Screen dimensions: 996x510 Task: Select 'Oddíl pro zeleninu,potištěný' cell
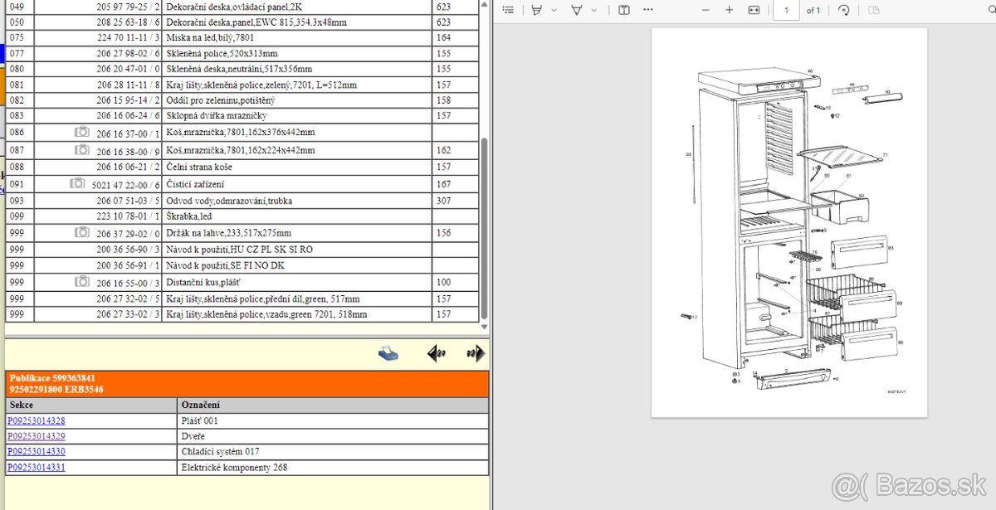click(297, 100)
